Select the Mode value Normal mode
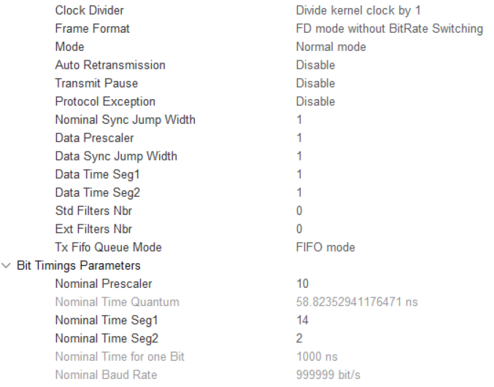Screen dimensions: 494x387 point(331,47)
